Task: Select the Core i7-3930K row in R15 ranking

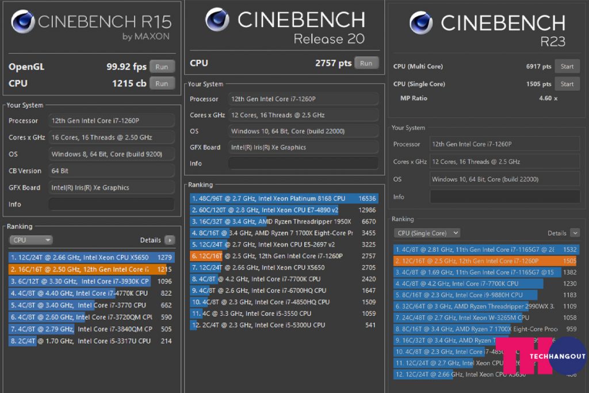Action: point(91,281)
